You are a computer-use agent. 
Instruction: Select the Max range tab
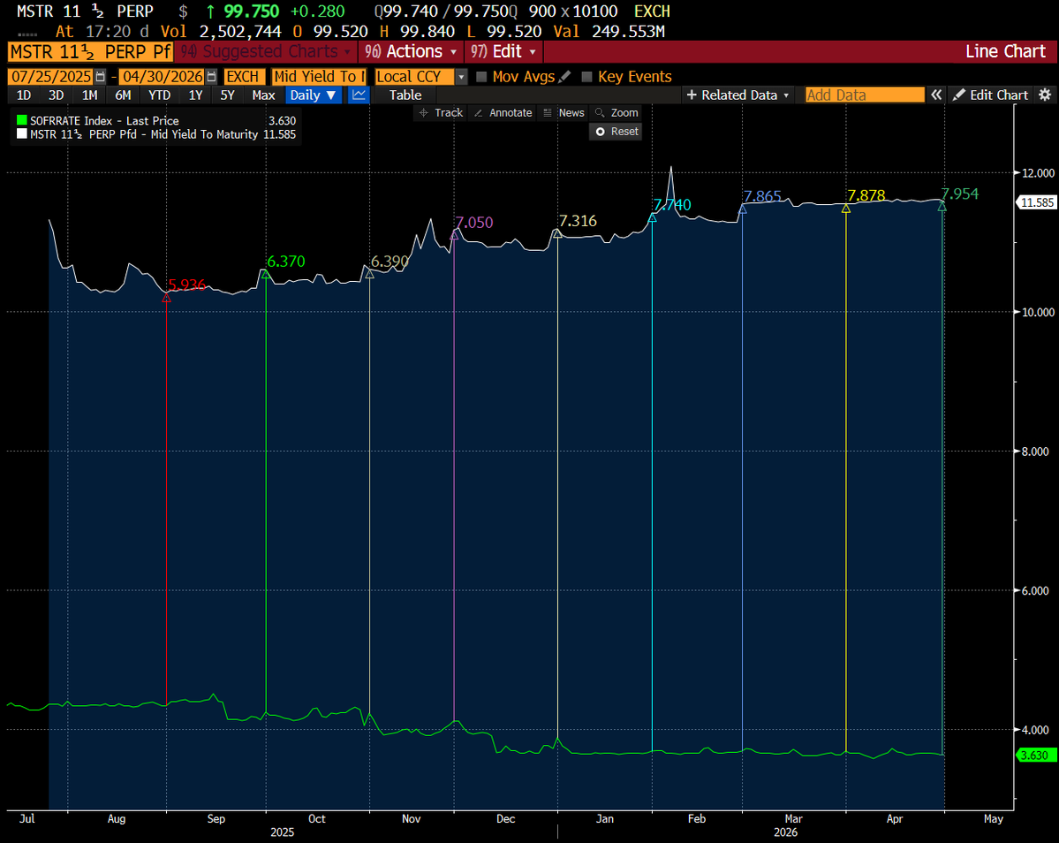(263, 95)
